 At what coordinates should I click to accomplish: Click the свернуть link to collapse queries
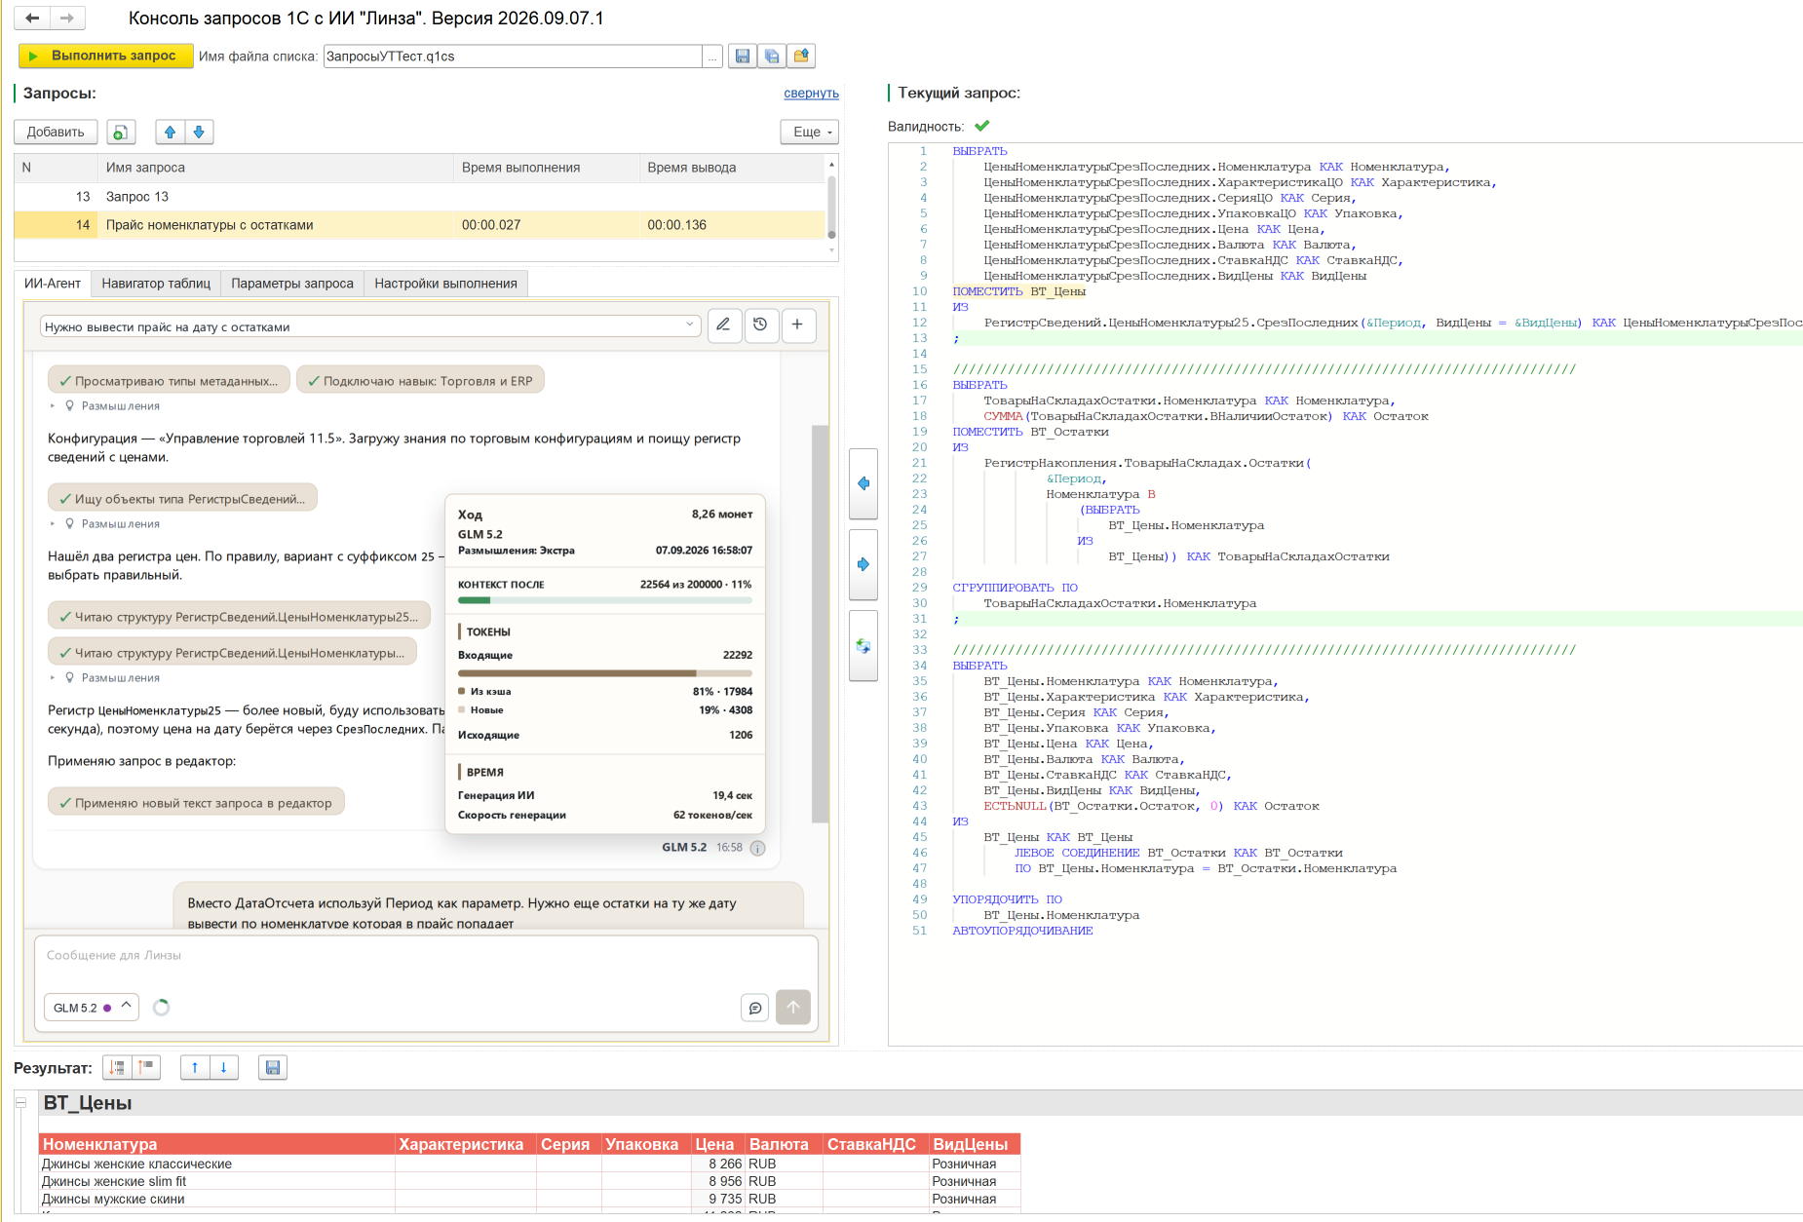[x=811, y=94]
